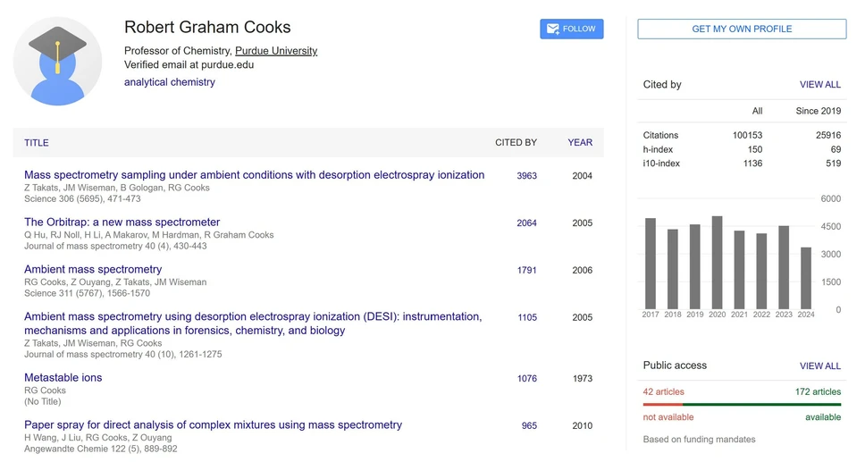This screenshot has width=865, height=462.
Task: Click the envelope icon on Follow button
Action: tap(553, 29)
